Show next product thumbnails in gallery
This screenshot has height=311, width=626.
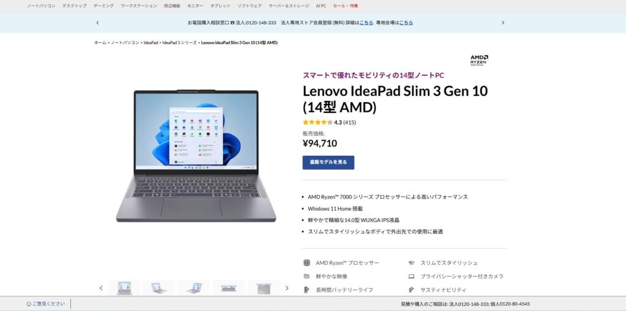(x=287, y=288)
